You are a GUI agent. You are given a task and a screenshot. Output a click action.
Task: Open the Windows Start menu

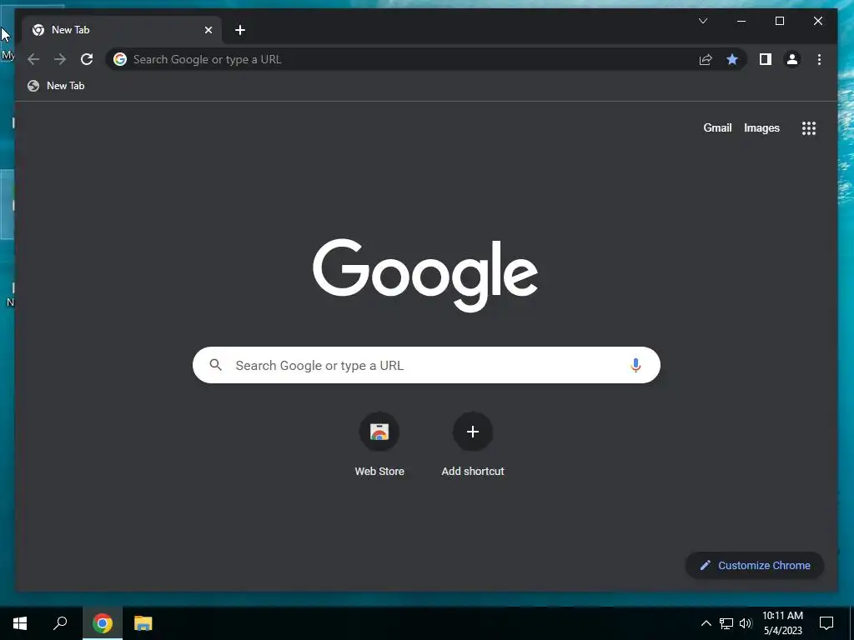pos(20,623)
